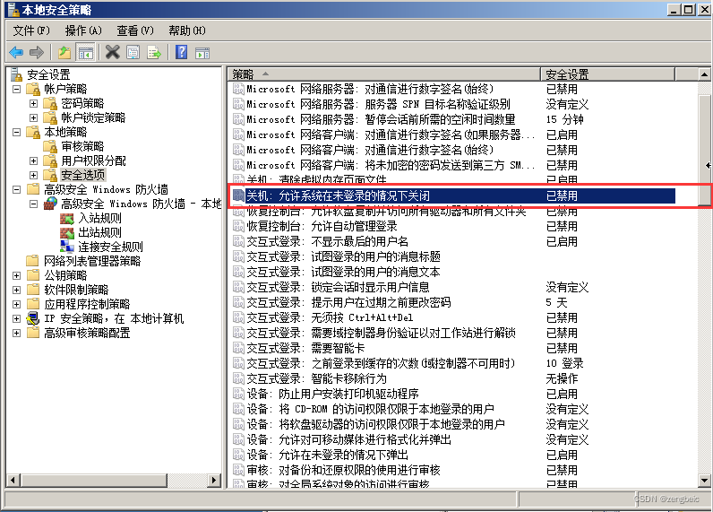713x512 pixels.
Task: Click the window title bar application icon
Action: click(x=13, y=9)
